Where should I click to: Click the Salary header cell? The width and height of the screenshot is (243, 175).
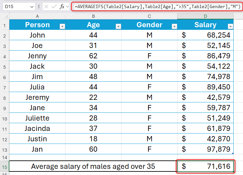205,25
